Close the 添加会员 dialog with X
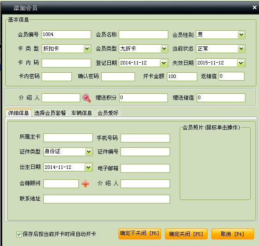The image size is (259, 246). tap(254, 7)
